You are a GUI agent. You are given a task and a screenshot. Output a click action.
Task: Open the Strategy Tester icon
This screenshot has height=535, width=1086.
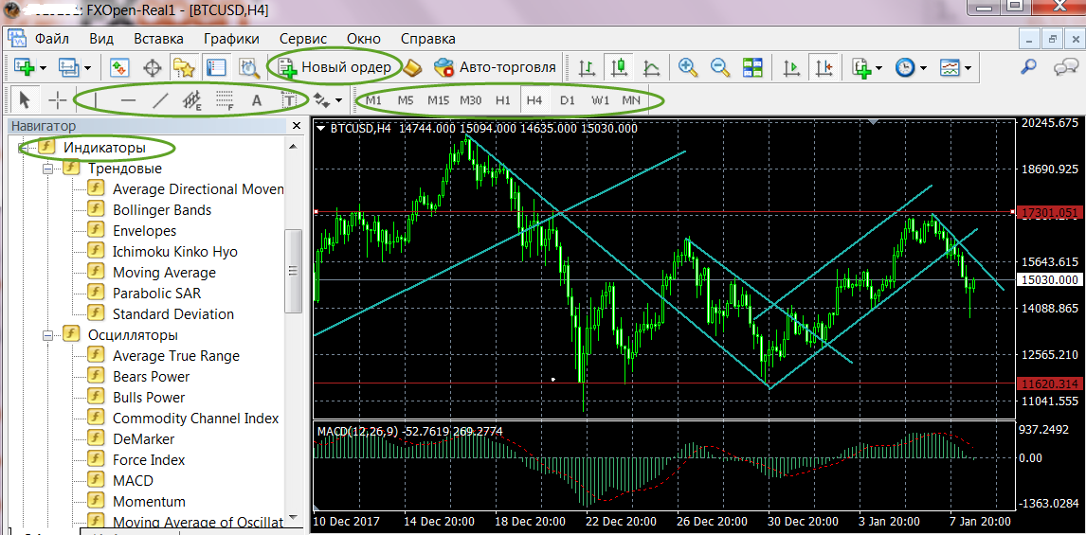(248, 67)
